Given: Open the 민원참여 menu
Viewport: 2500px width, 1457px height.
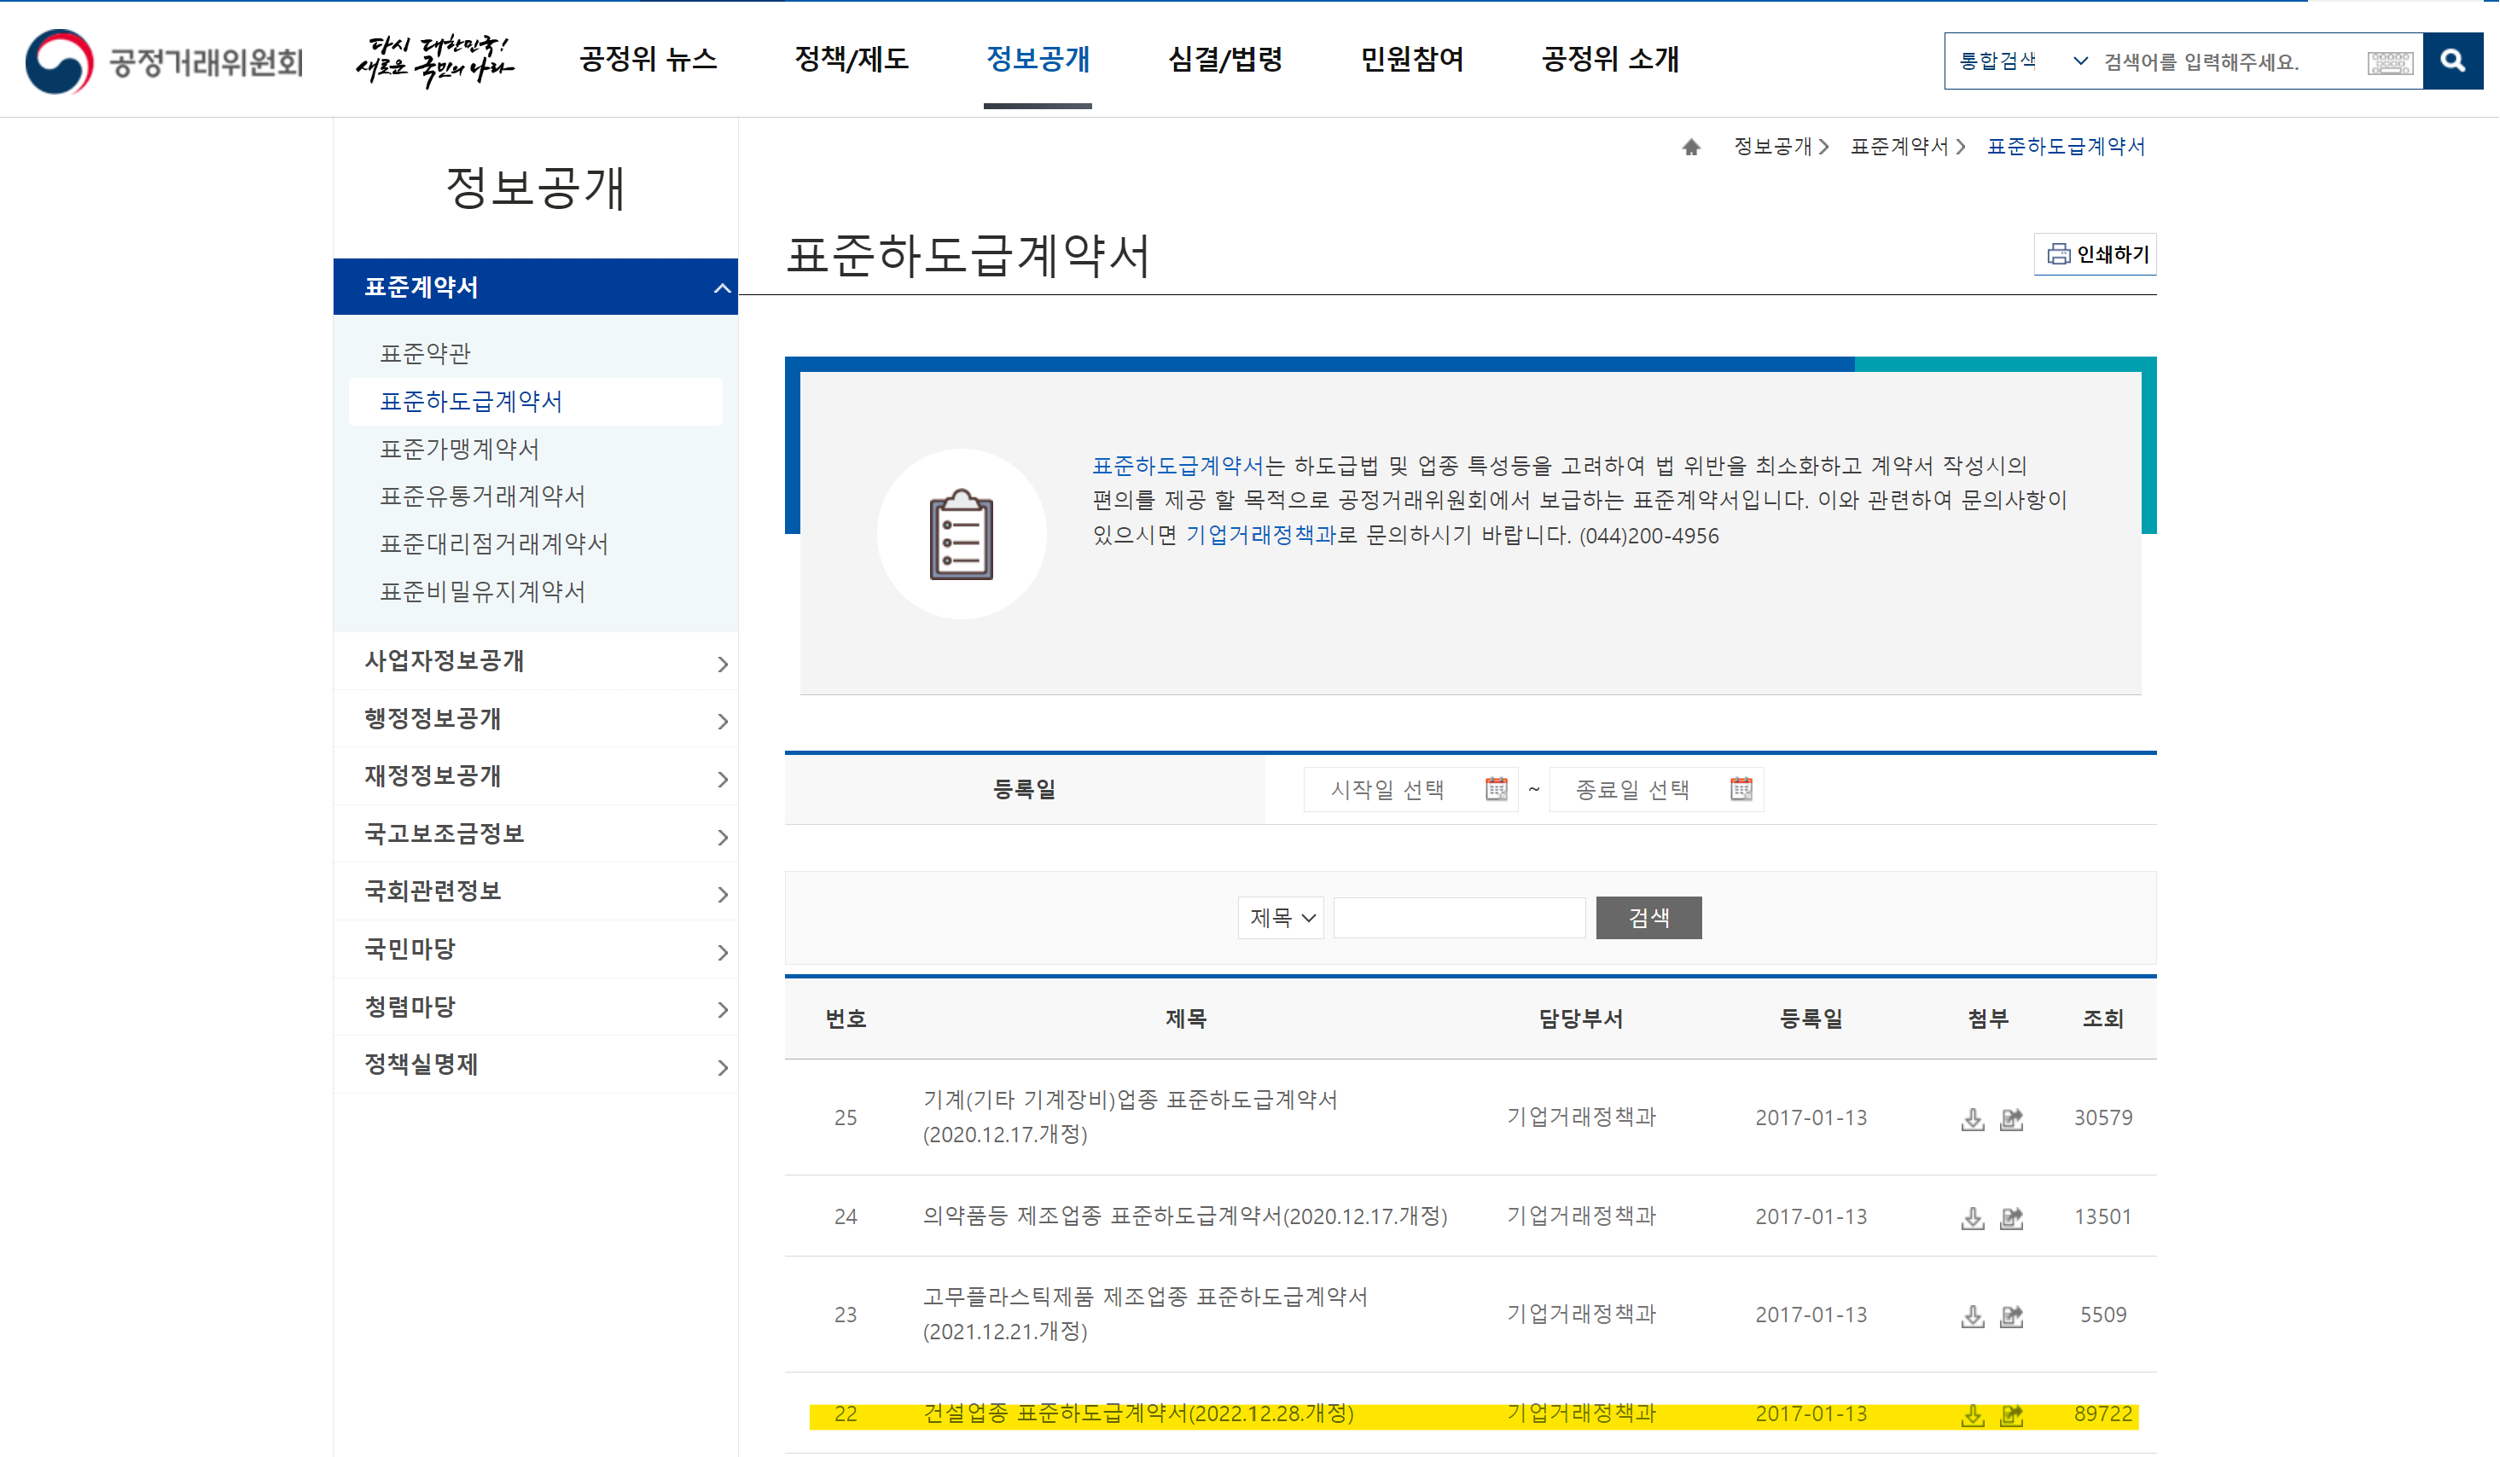Looking at the screenshot, I should (x=1412, y=60).
